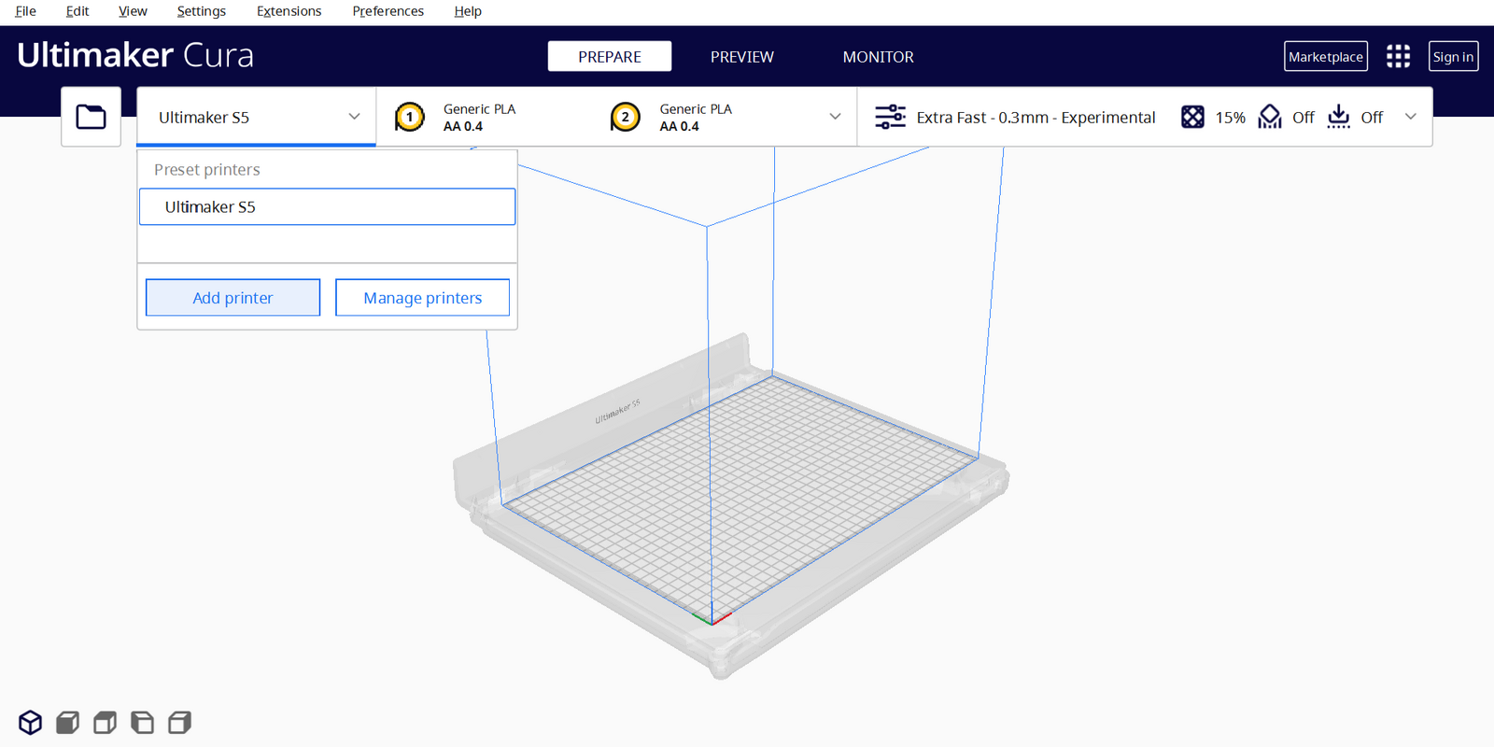This screenshot has height=747, width=1494.
Task: Switch to front view cube icon
Action: 67,723
